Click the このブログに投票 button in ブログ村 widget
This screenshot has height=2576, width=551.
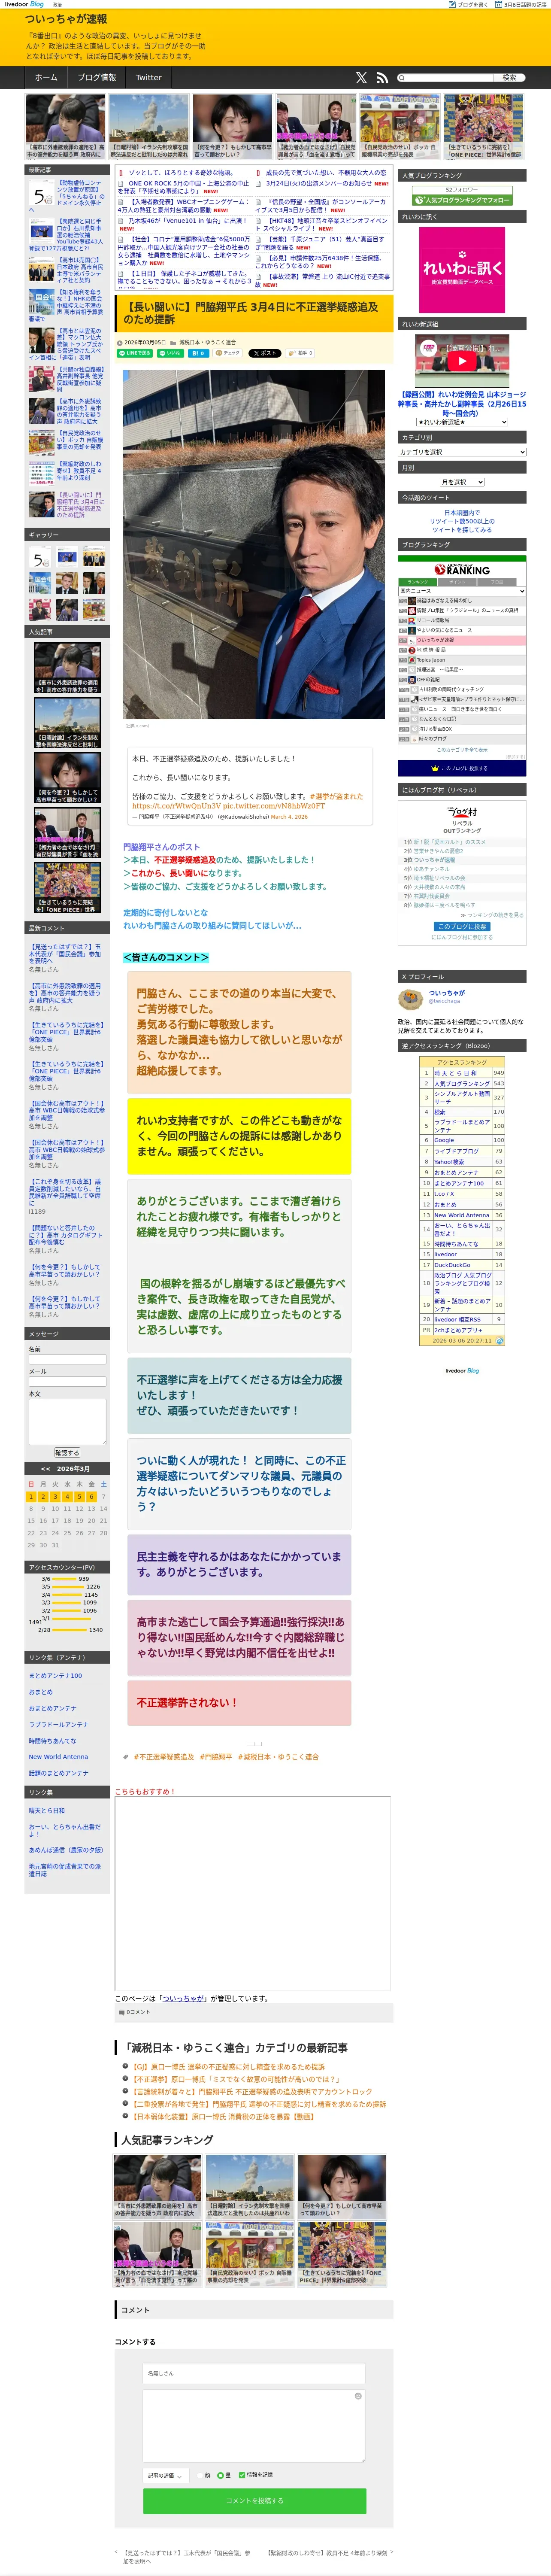[462, 926]
